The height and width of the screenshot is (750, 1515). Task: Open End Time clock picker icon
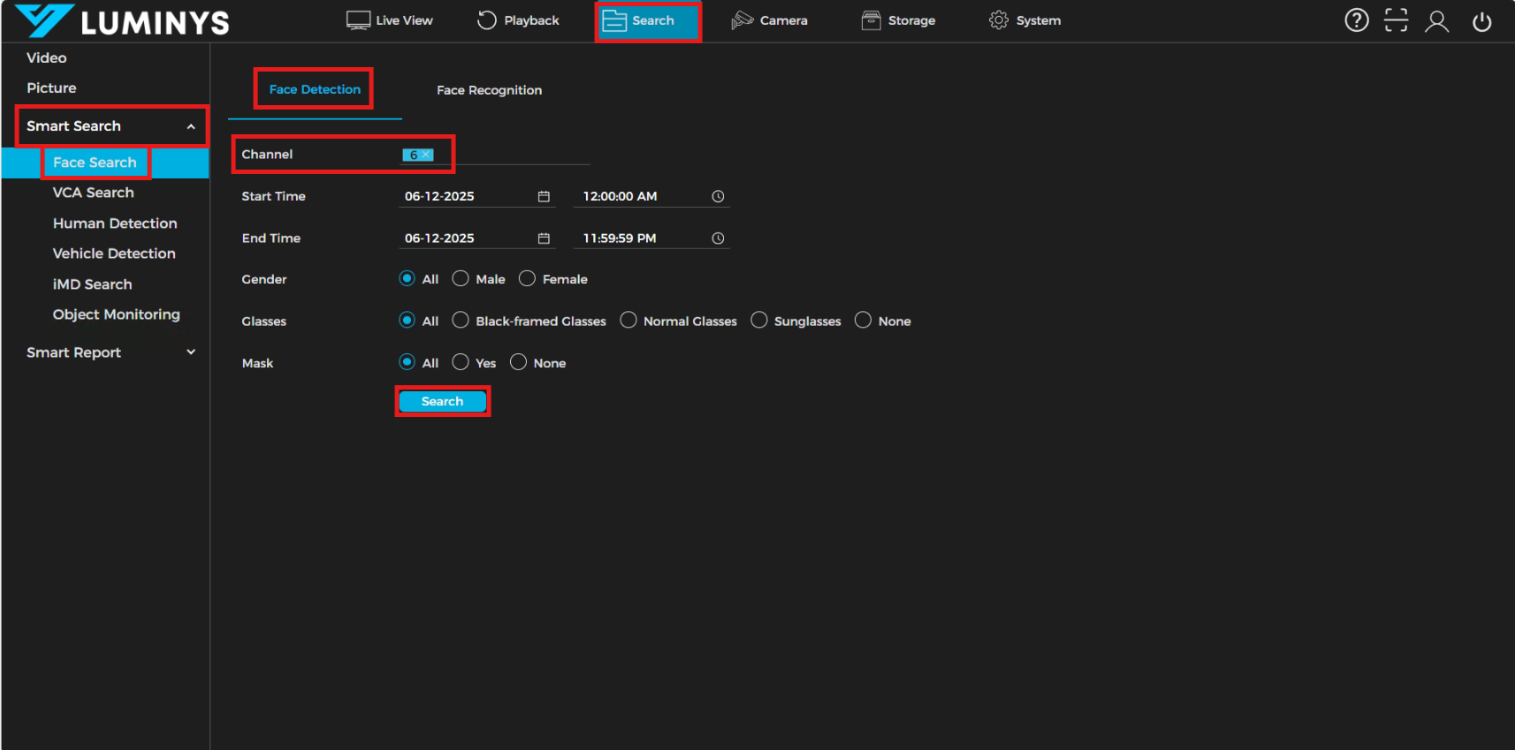pyautogui.click(x=718, y=239)
